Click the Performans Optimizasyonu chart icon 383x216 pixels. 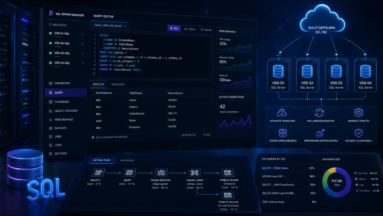point(320,133)
